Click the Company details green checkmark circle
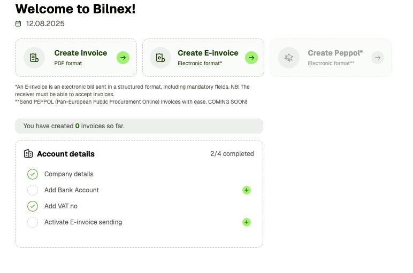This screenshot has width=413, height=273. click(x=33, y=174)
